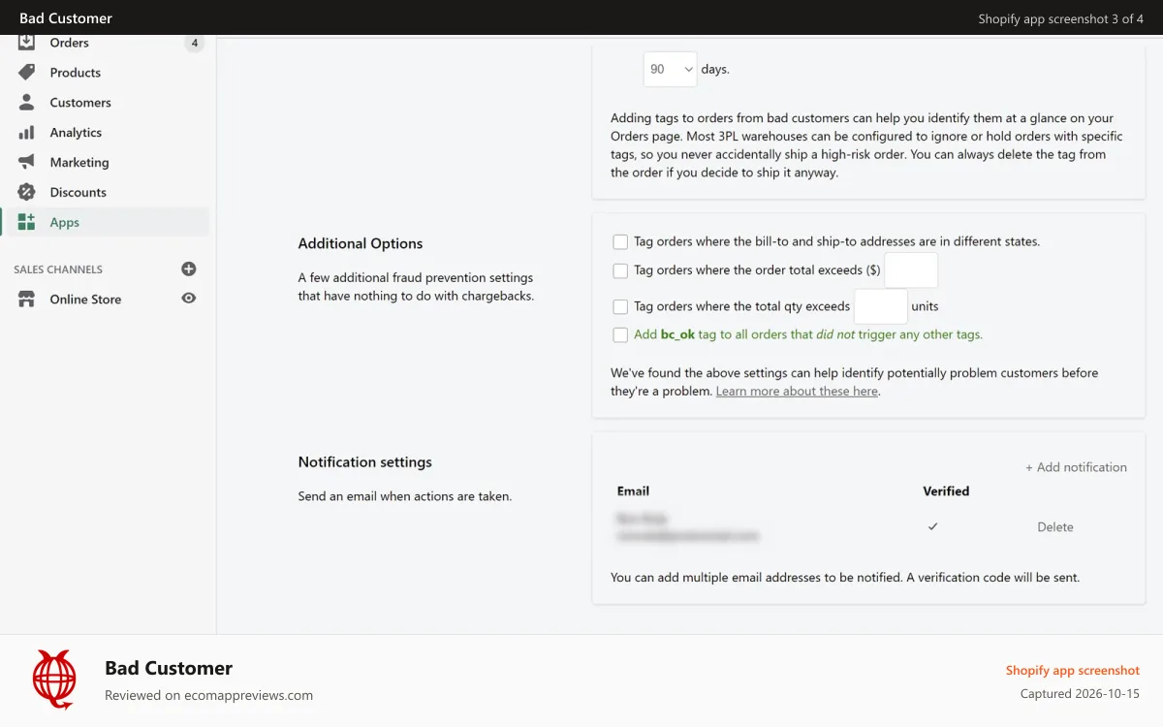1163x727 pixels.
Task: Click the Bad Customer red logo
Action: [x=54, y=680]
